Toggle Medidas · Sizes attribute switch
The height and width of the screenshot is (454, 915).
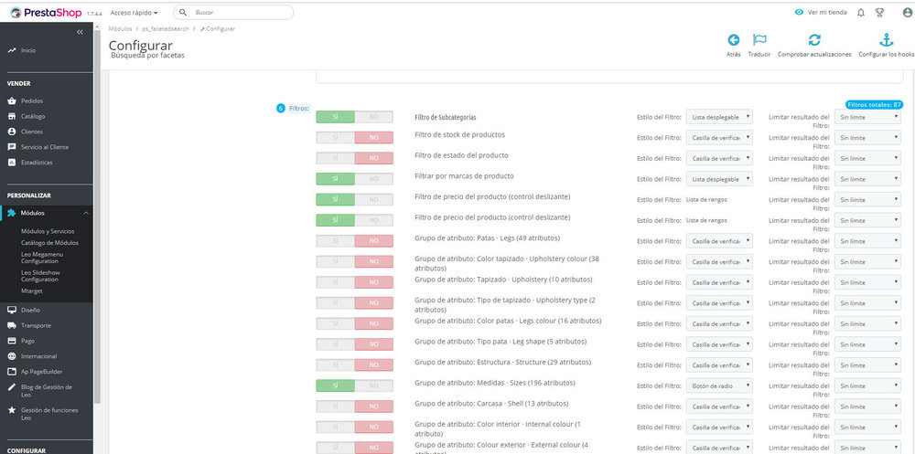point(355,385)
